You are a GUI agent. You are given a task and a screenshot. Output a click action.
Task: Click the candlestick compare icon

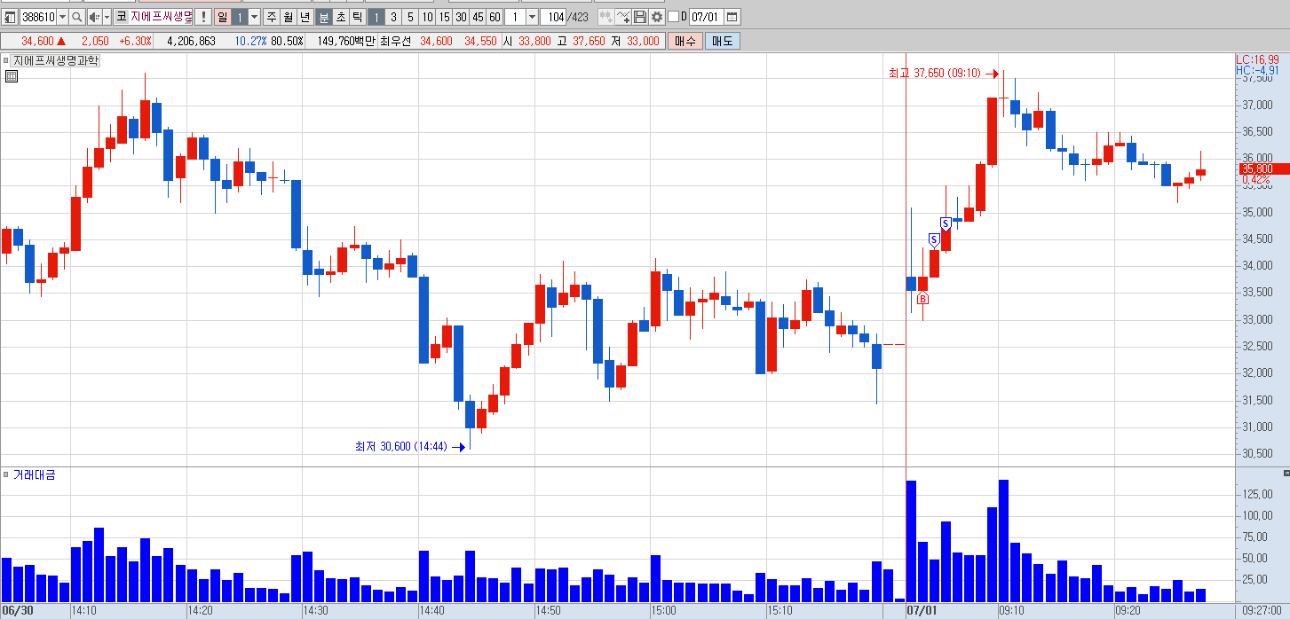[605, 17]
